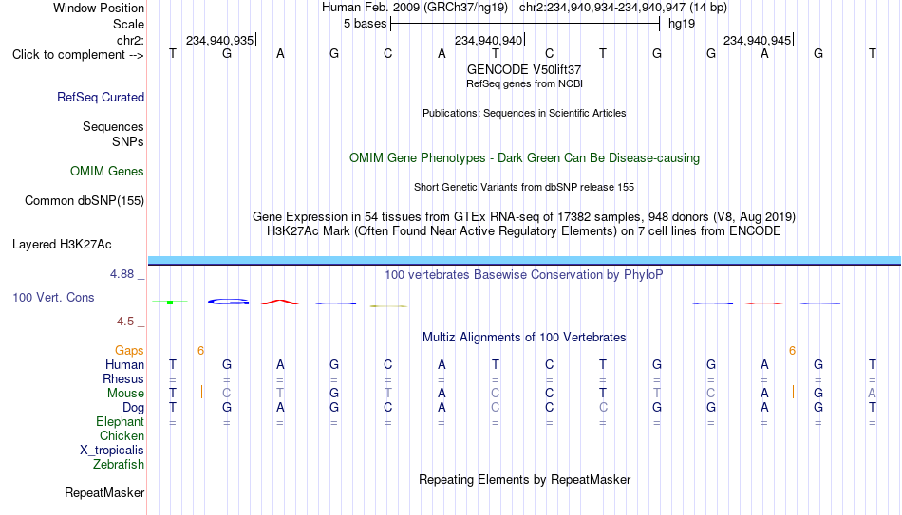
Task: Click the large blue G PhyloP conservation logo
Action: [229, 302]
